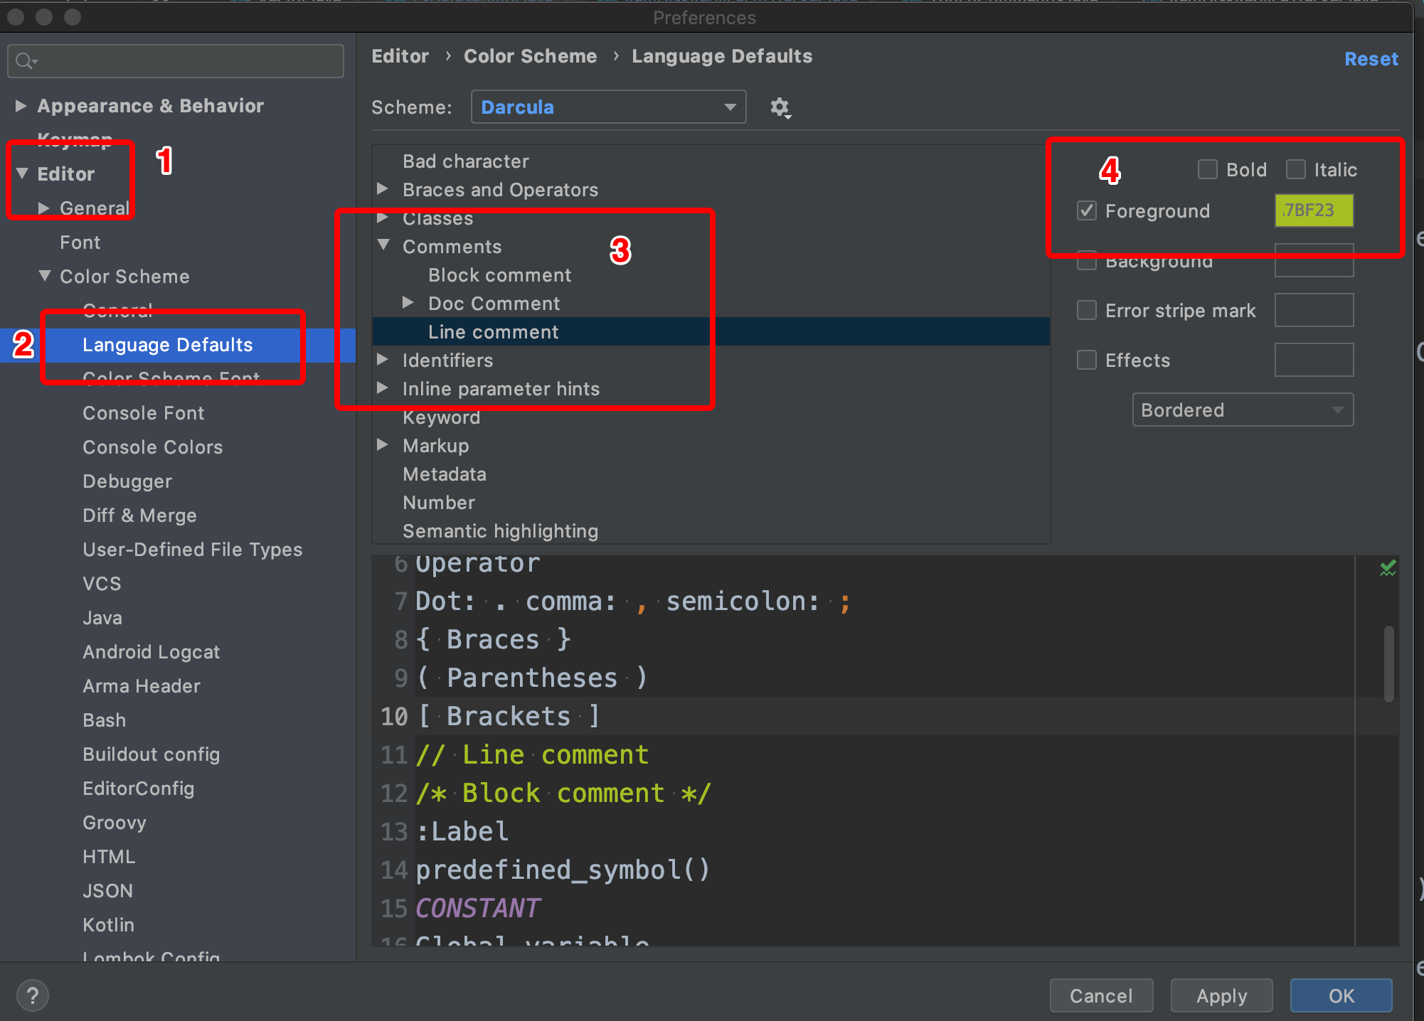The width and height of the screenshot is (1424, 1021).
Task: Open the Darcula scheme dropdown
Action: point(608,107)
